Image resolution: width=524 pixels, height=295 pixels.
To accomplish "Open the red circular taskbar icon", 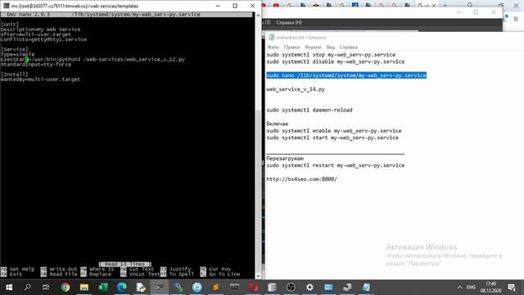I will [x=254, y=287].
